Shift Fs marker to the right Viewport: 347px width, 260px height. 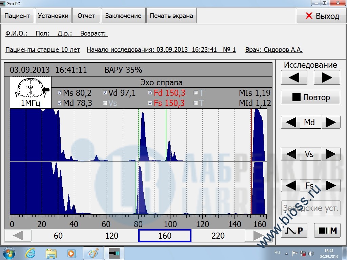click(x=331, y=186)
